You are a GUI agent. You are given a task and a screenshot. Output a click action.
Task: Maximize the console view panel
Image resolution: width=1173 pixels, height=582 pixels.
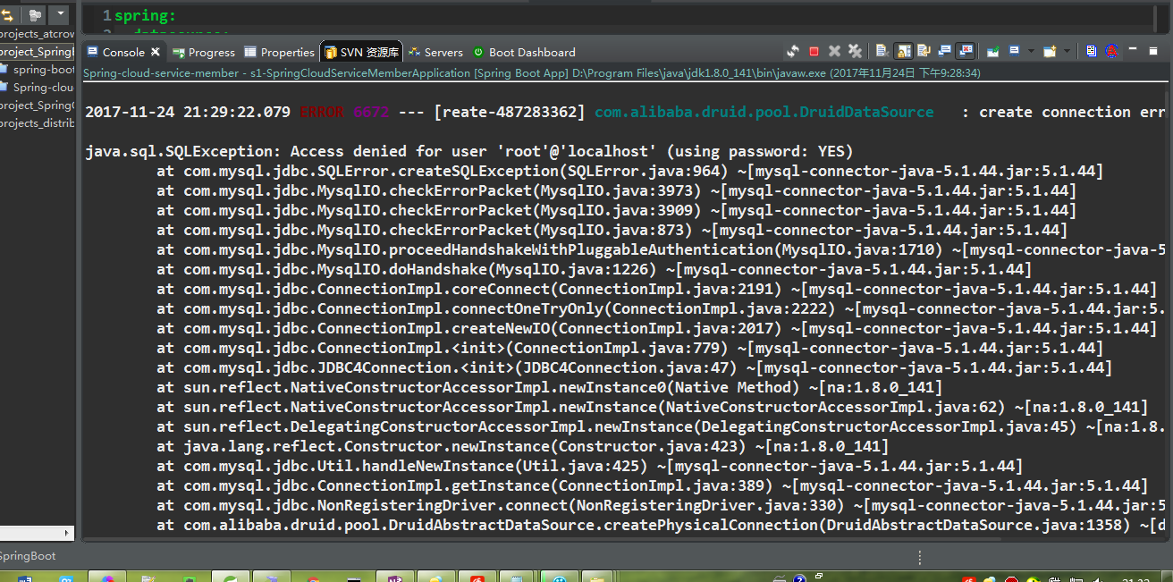pos(1154,50)
